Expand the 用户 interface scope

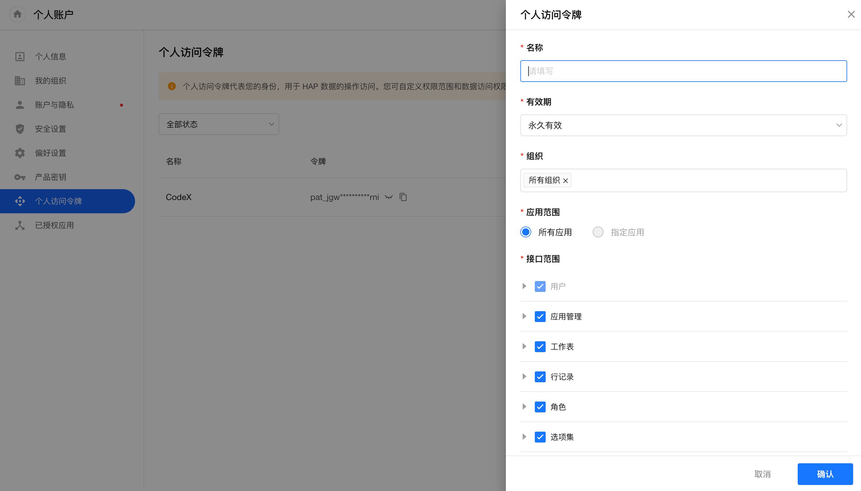click(524, 286)
